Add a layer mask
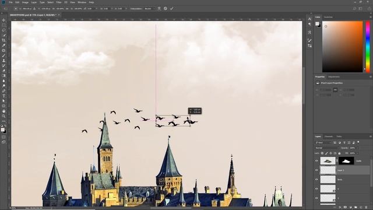This screenshot has height=210, width=373. (x=345, y=208)
